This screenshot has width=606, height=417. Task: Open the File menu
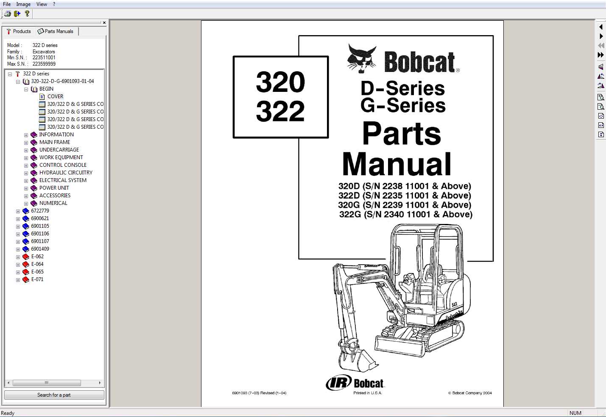(7, 4)
